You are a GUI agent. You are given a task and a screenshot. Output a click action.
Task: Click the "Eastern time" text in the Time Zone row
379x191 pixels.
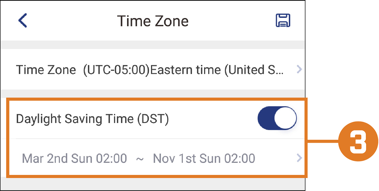pyautogui.click(x=185, y=69)
